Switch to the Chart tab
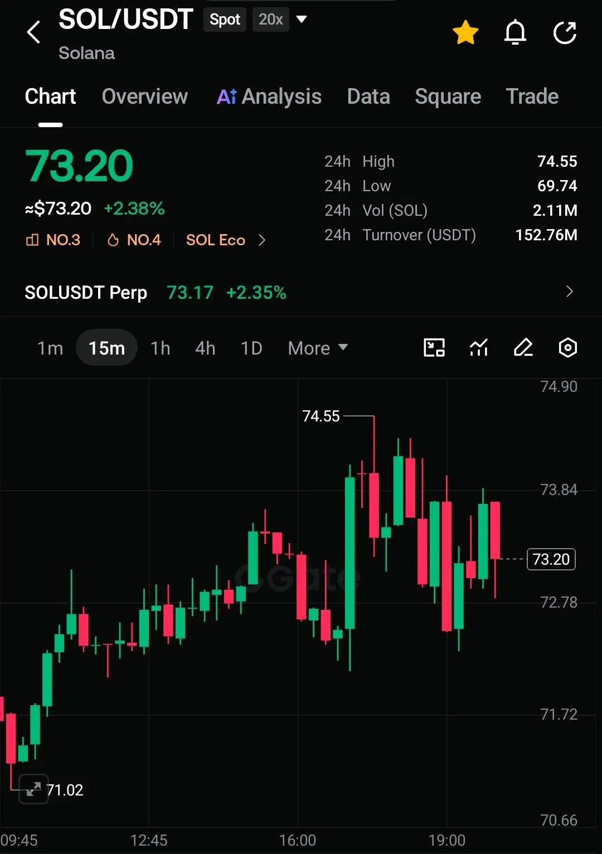The height and width of the screenshot is (854, 602). tap(50, 96)
